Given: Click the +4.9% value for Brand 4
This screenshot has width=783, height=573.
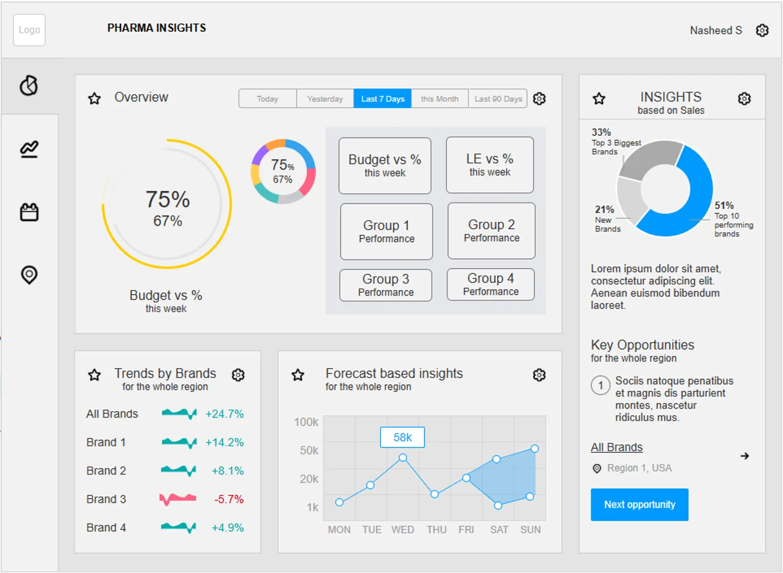Looking at the screenshot, I should 228,527.
